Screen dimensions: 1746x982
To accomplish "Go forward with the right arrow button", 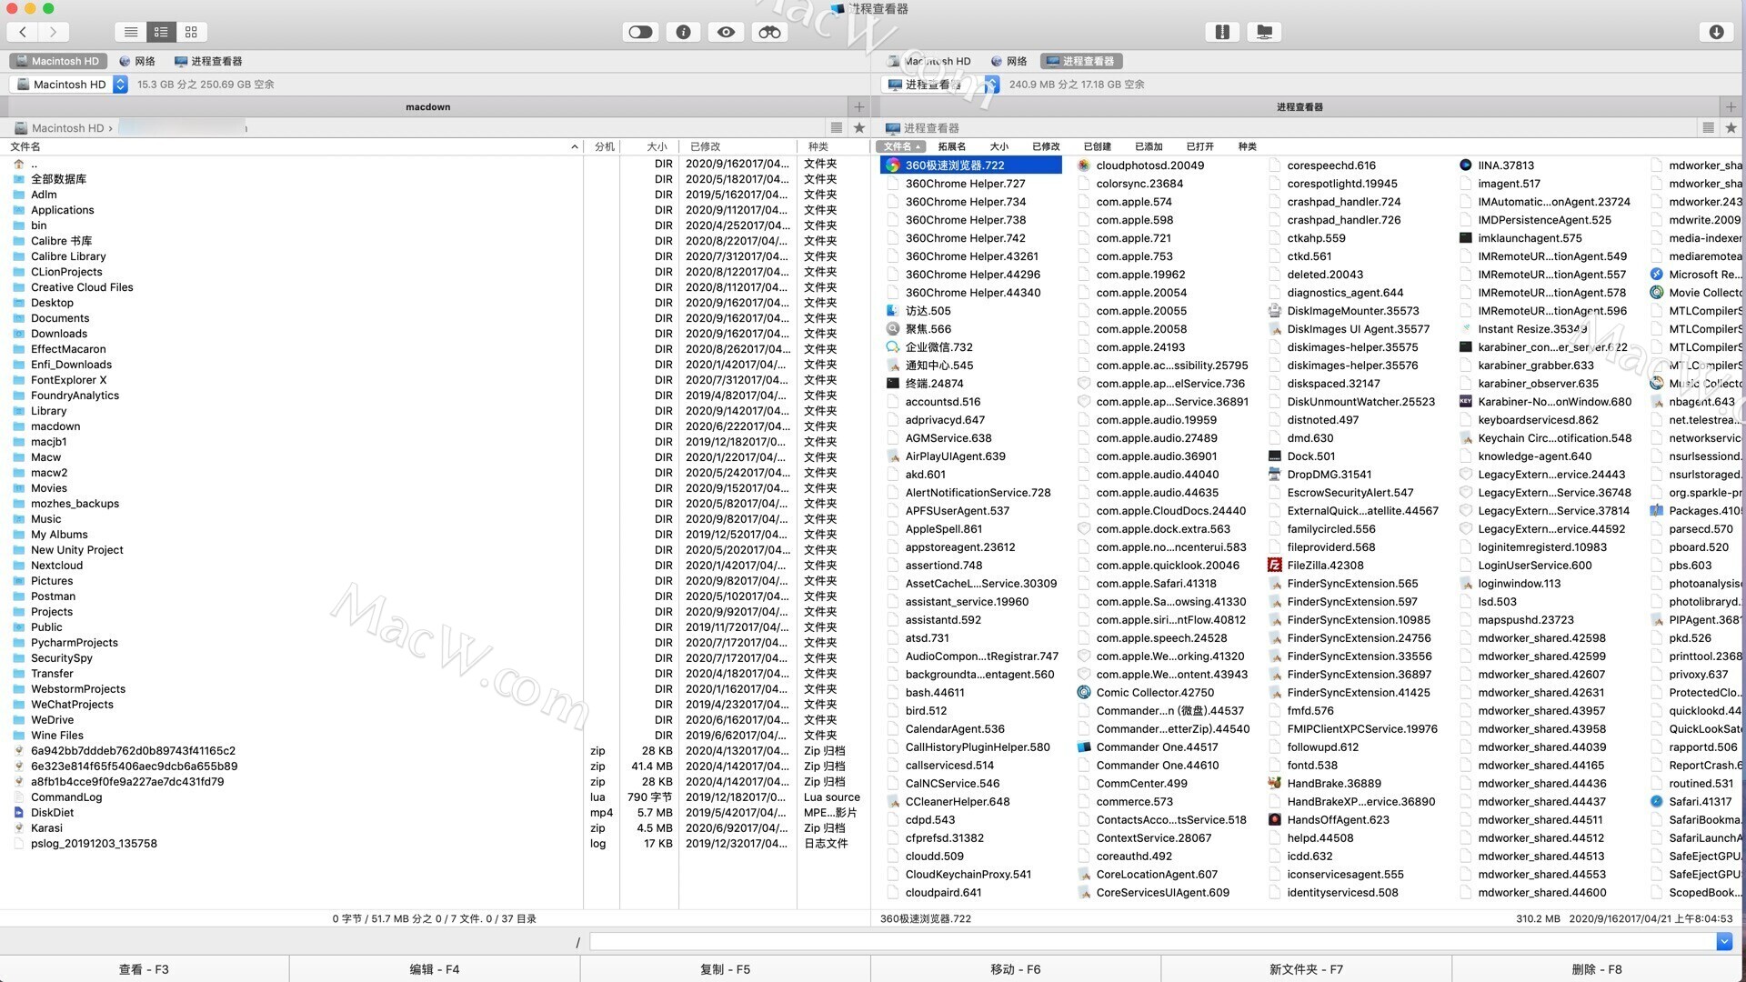I will coord(54,32).
